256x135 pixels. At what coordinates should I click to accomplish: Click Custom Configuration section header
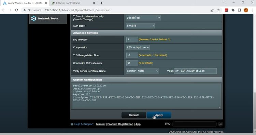tap(146, 80)
